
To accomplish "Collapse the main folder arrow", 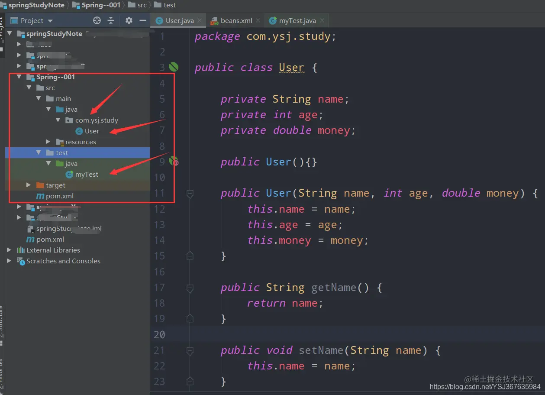I will click(39, 98).
